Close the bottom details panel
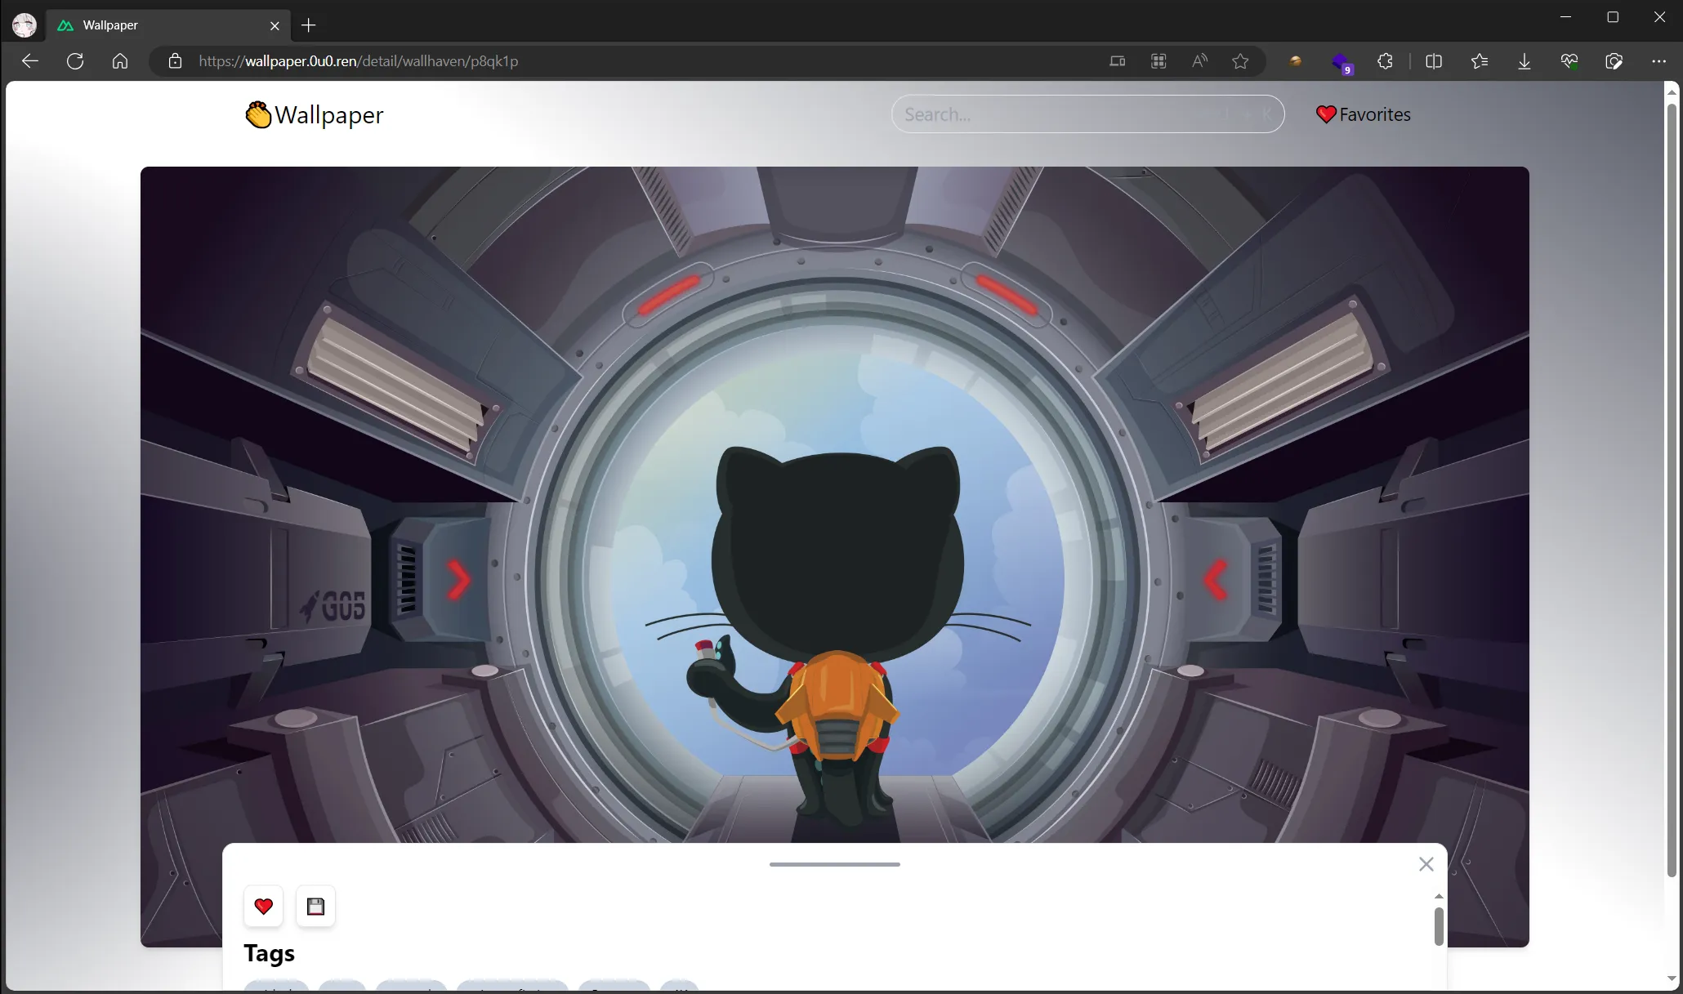The image size is (1683, 994). click(x=1426, y=864)
